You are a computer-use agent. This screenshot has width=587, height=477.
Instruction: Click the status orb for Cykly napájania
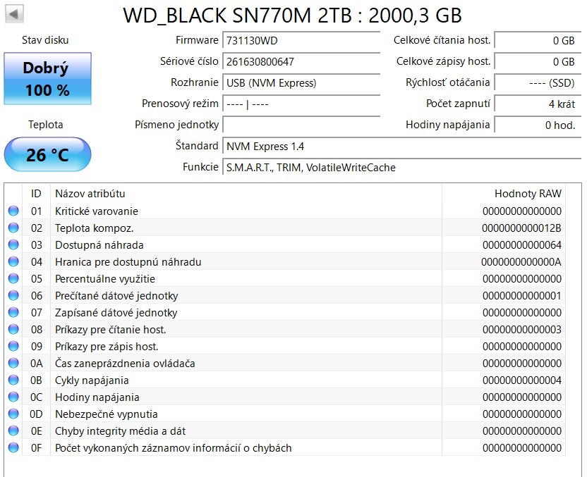[13, 380]
